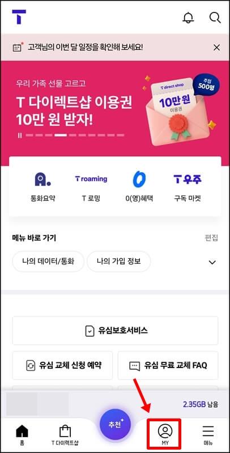Select the 나의 데이터/통화 shortcut chip

[x=48, y=262]
